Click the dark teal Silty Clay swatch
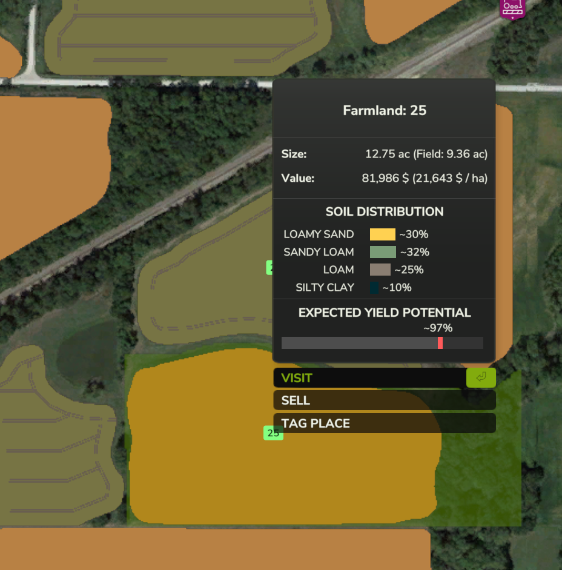 click(x=374, y=288)
